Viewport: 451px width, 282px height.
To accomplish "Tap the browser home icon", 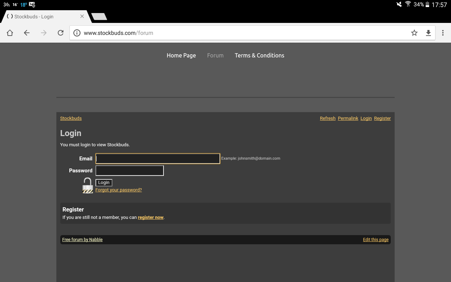I will click(x=10, y=33).
